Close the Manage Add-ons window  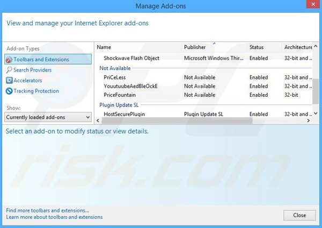313,4
